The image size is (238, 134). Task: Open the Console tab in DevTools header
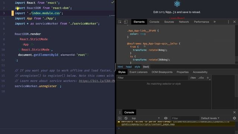click(x=154, y=22)
